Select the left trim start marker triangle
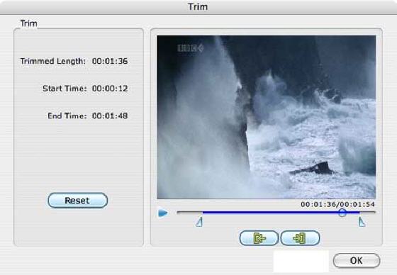The height and width of the screenshot is (275, 397). (199, 222)
